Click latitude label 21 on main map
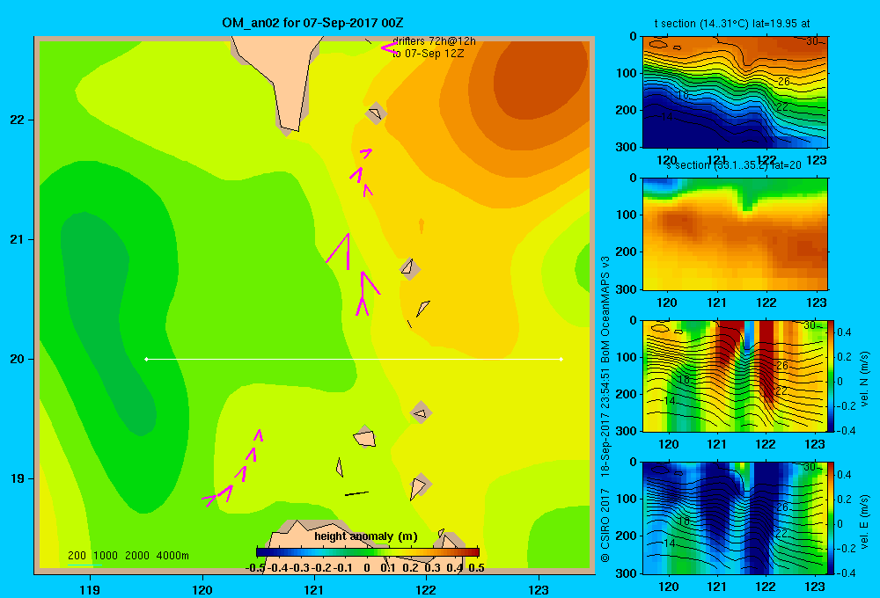This screenshot has height=598, width=880. 18,239
